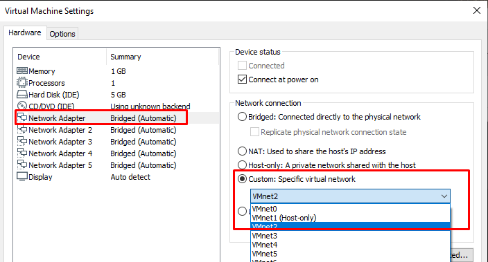488x262 pixels.
Task: Select the Hard Disk (IDE) icon
Action: (22, 95)
